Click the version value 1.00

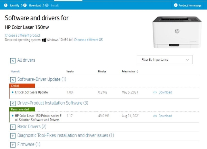70,92
